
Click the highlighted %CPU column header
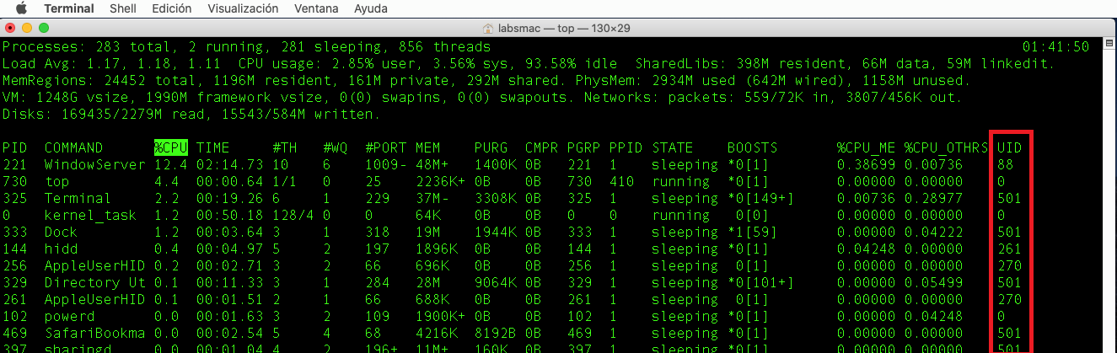[170, 147]
